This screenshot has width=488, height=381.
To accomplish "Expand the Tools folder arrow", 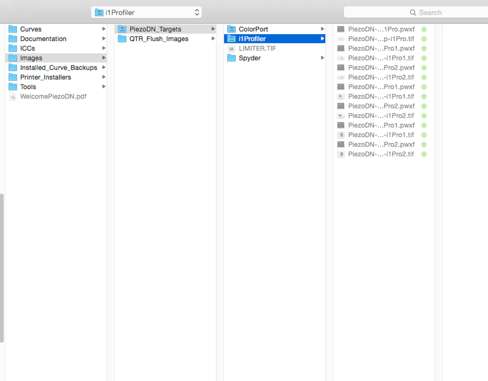I will pos(104,87).
